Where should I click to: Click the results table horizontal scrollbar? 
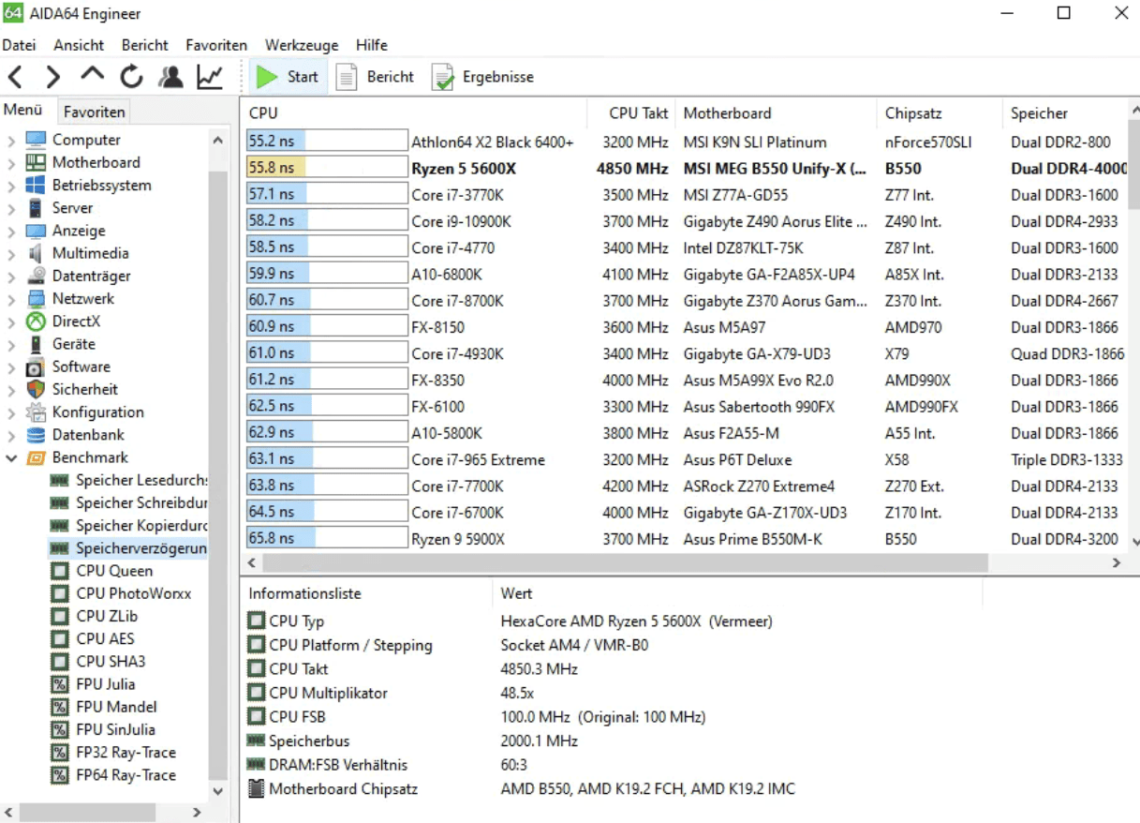(x=626, y=562)
